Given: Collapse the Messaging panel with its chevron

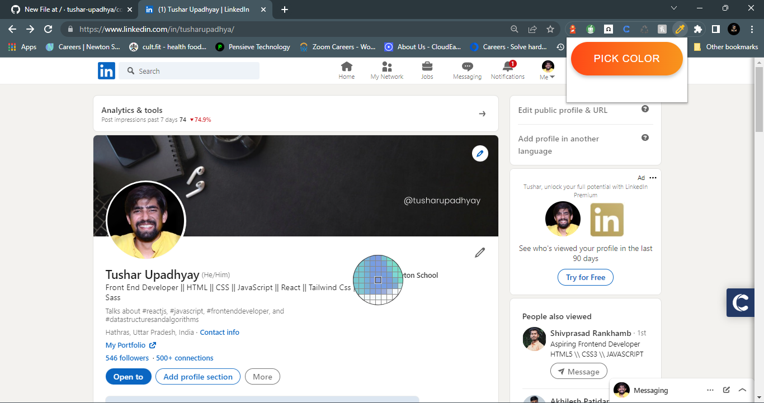Looking at the screenshot, I should [743, 390].
